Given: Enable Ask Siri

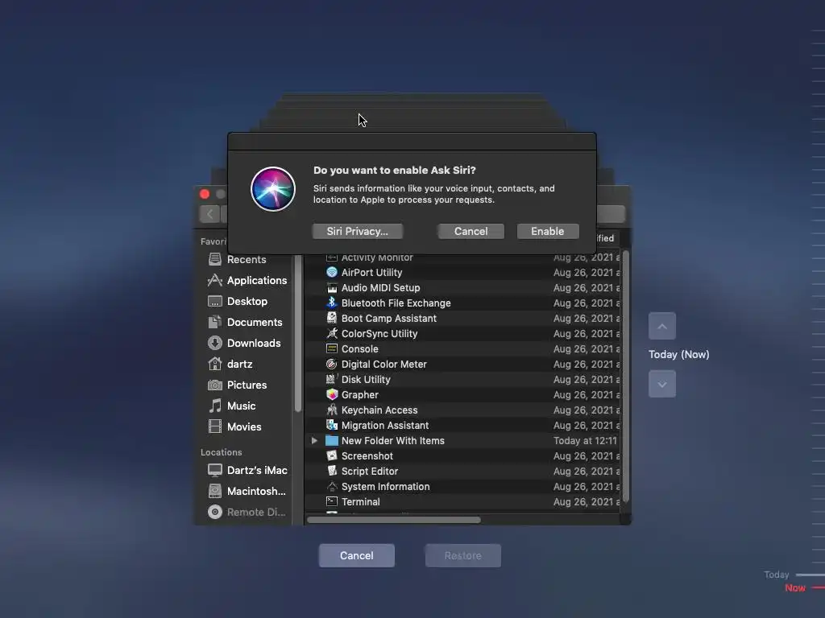Looking at the screenshot, I should point(548,231).
